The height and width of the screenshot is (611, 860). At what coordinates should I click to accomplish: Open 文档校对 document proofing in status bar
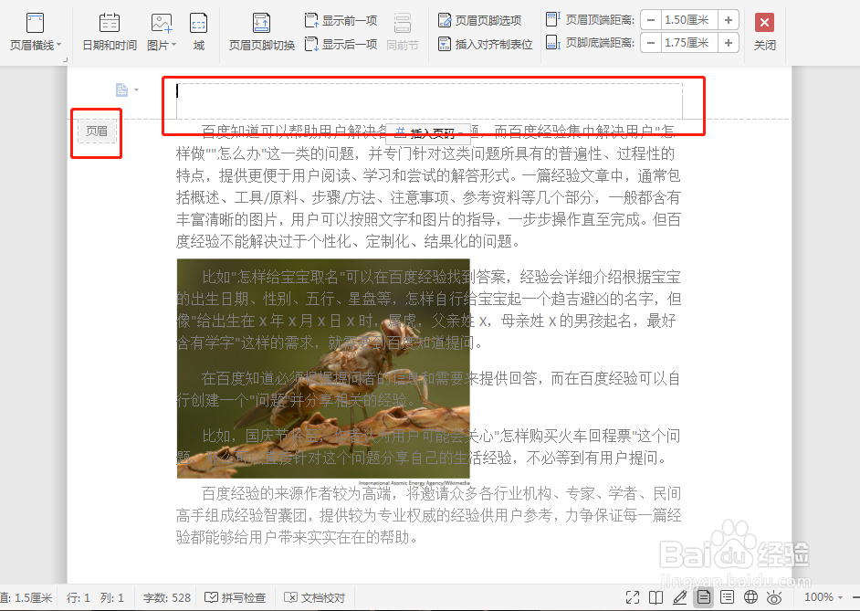pyautogui.click(x=315, y=597)
